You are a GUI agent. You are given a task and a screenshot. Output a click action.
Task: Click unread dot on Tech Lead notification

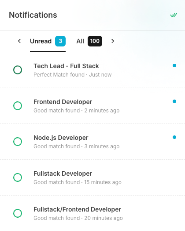tap(174, 65)
